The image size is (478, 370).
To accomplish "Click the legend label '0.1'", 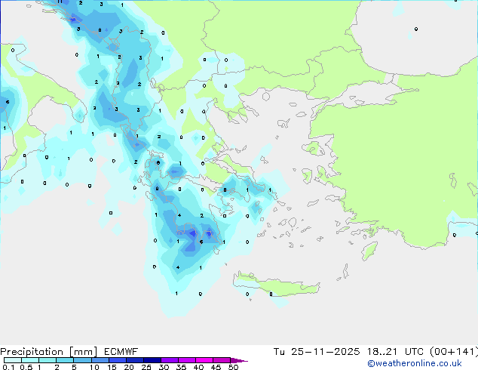I will [8, 367].
